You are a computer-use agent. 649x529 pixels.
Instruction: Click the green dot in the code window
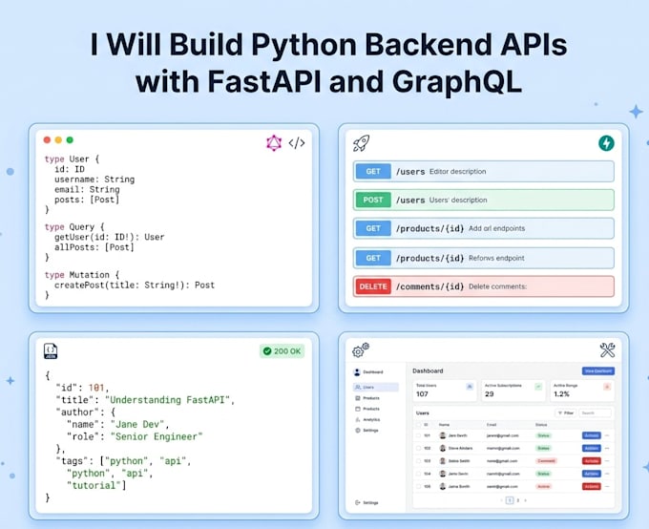70,140
